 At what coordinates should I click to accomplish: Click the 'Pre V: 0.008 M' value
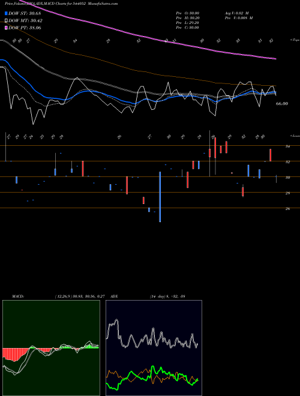[x=238, y=18]
